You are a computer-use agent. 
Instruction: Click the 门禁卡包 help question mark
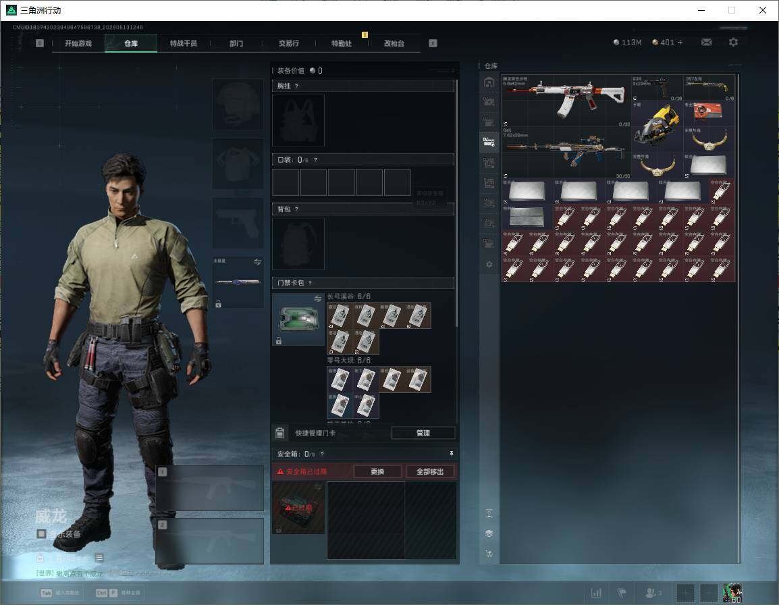tap(310, 283)
